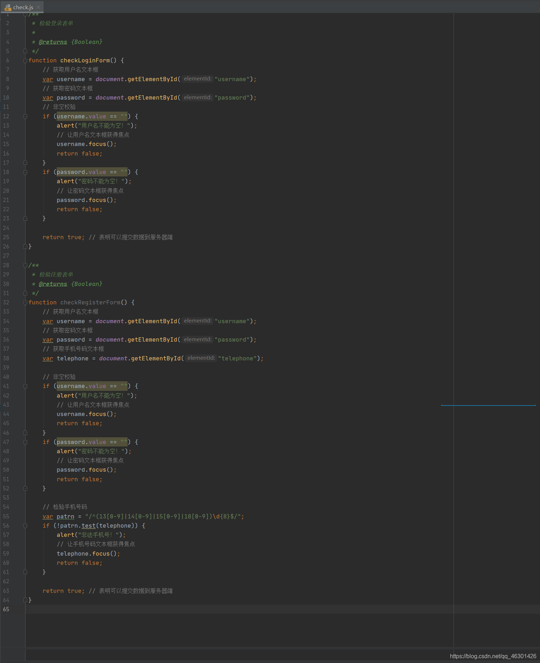Click the test method call on line 56
This screenshot has height=663, width=540.
89,526
